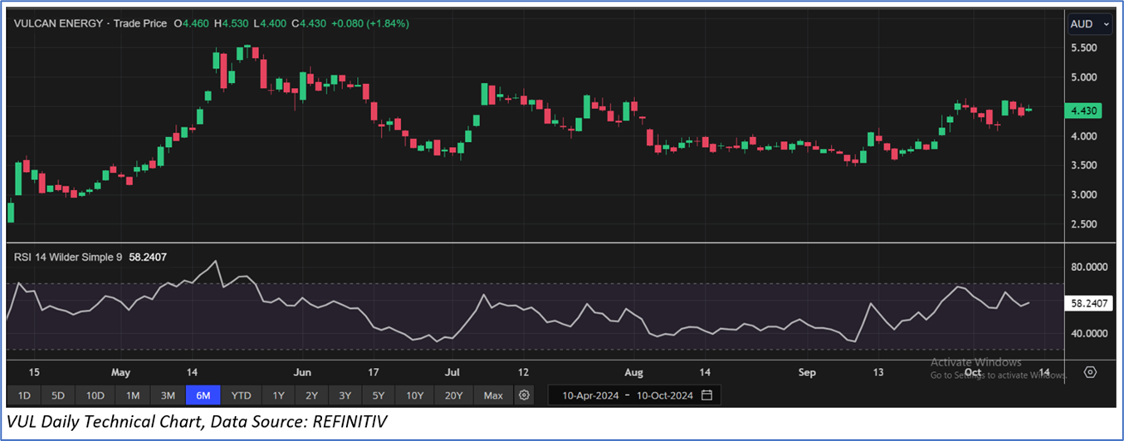The image size is (1124, 441).
Task: Show 1Y of price history
Action: point(279,395)
